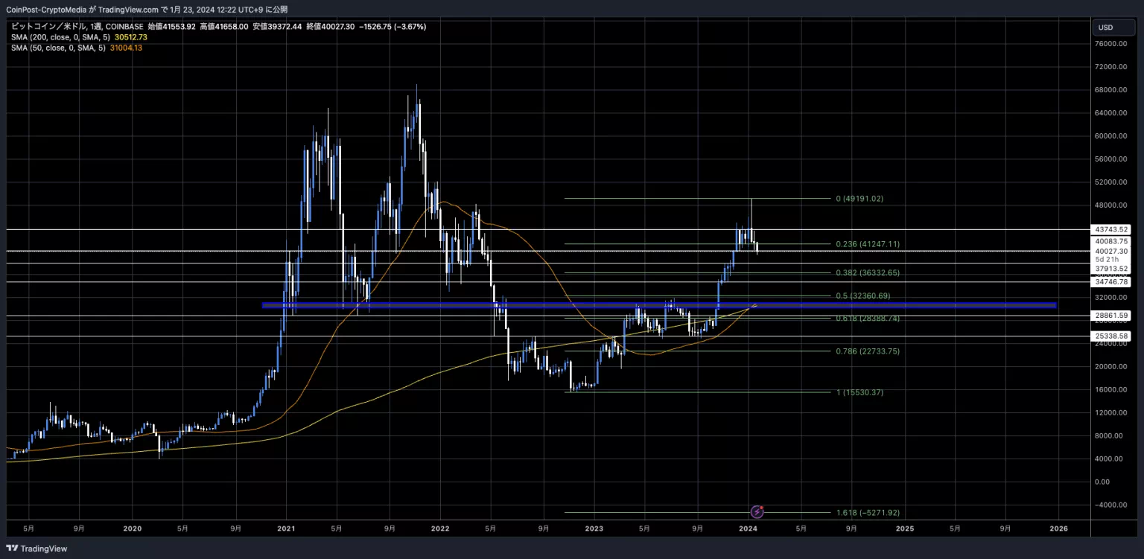This screenshot has height=559, width=1144.
Task: Open the USD currency selector
Action: click(x=1113, y=28)
